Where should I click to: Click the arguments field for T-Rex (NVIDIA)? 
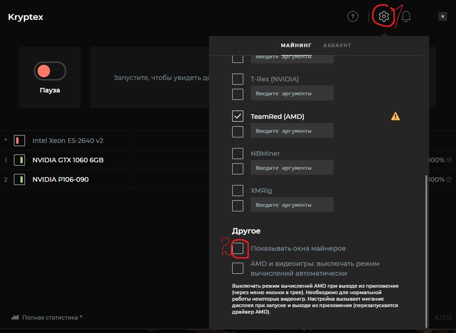point(292,93)
